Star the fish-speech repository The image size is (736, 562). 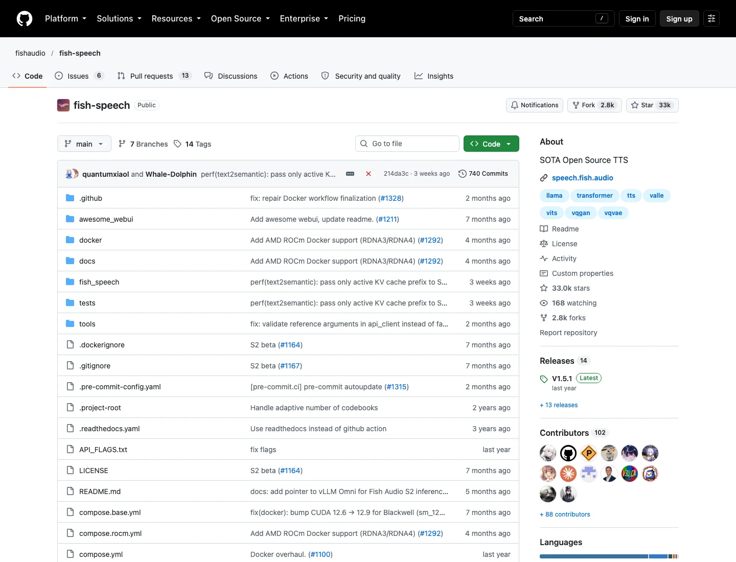652,105
